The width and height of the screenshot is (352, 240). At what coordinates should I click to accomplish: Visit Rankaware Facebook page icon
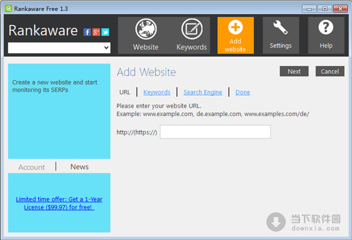(87, 32)
